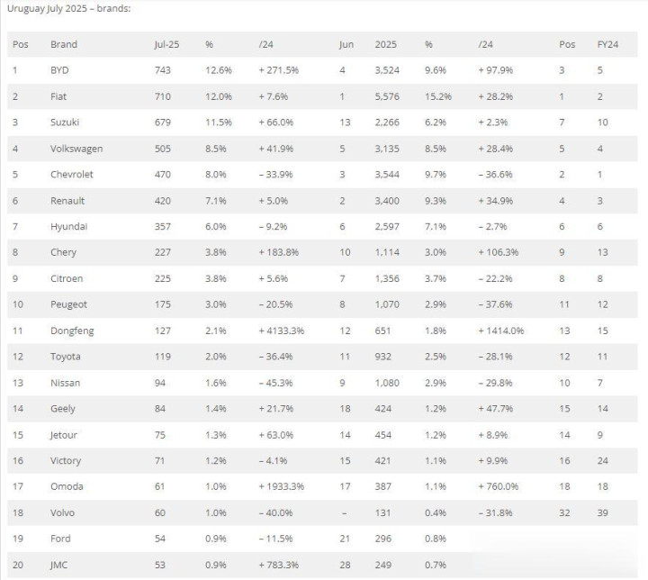This screenshot has width=648, height=580.
Task: Select the Fiat brand cell
Action: [x=59, y=96]
